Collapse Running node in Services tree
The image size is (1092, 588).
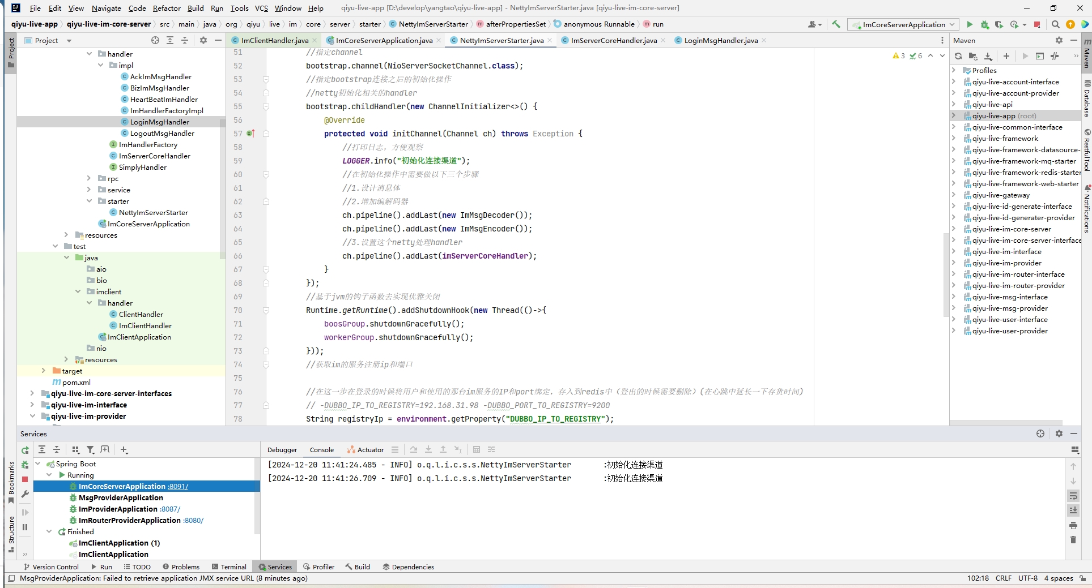(49, 475)
